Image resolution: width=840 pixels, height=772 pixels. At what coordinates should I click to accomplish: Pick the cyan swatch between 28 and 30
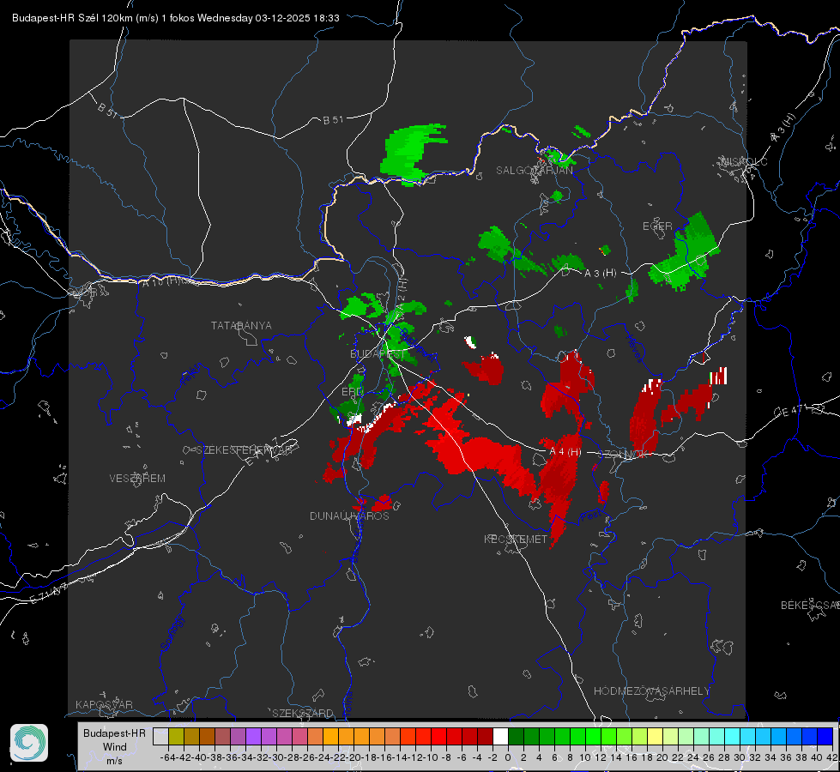click(733, 736)
